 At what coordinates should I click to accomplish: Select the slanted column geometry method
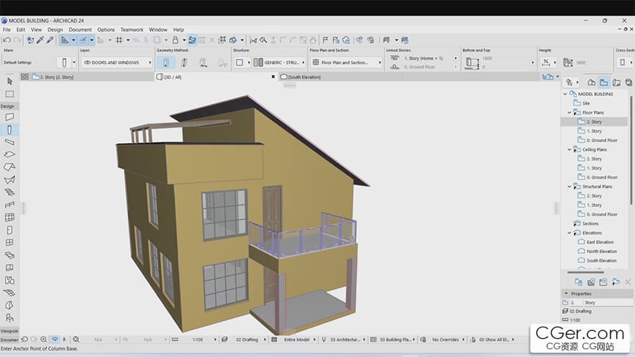point(184,63)
